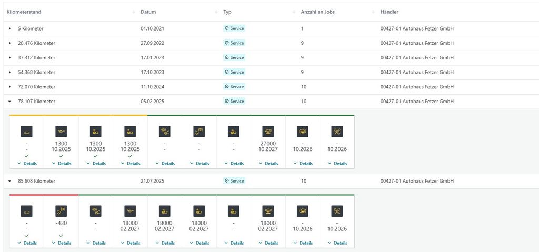Image resolution: width=539 pixels, height=252 pixels.
Task: Select the dealer cell in the 72.070 Kilometer row
Action: (x=417, y=87)
